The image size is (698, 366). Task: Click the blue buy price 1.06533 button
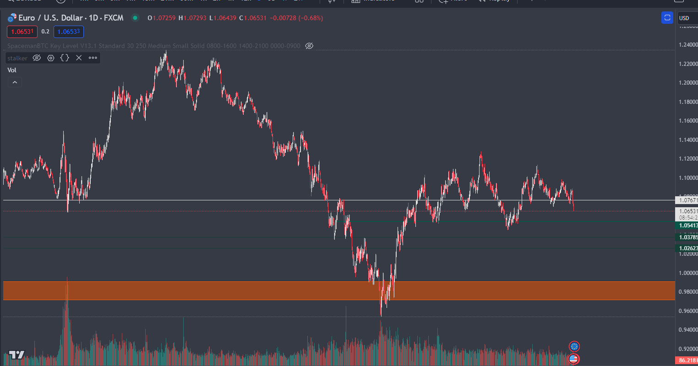click(x=69, y=32)
